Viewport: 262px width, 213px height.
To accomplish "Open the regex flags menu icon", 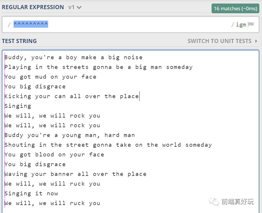I will click(x=250, y=24).
